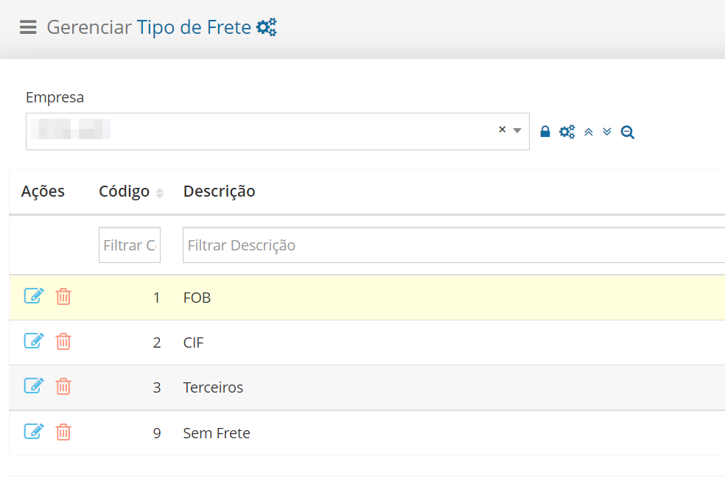725x481 pixels.
Task: Focus the Filtrar Código input
Action: pyautogui.click(x=130, y=245)
